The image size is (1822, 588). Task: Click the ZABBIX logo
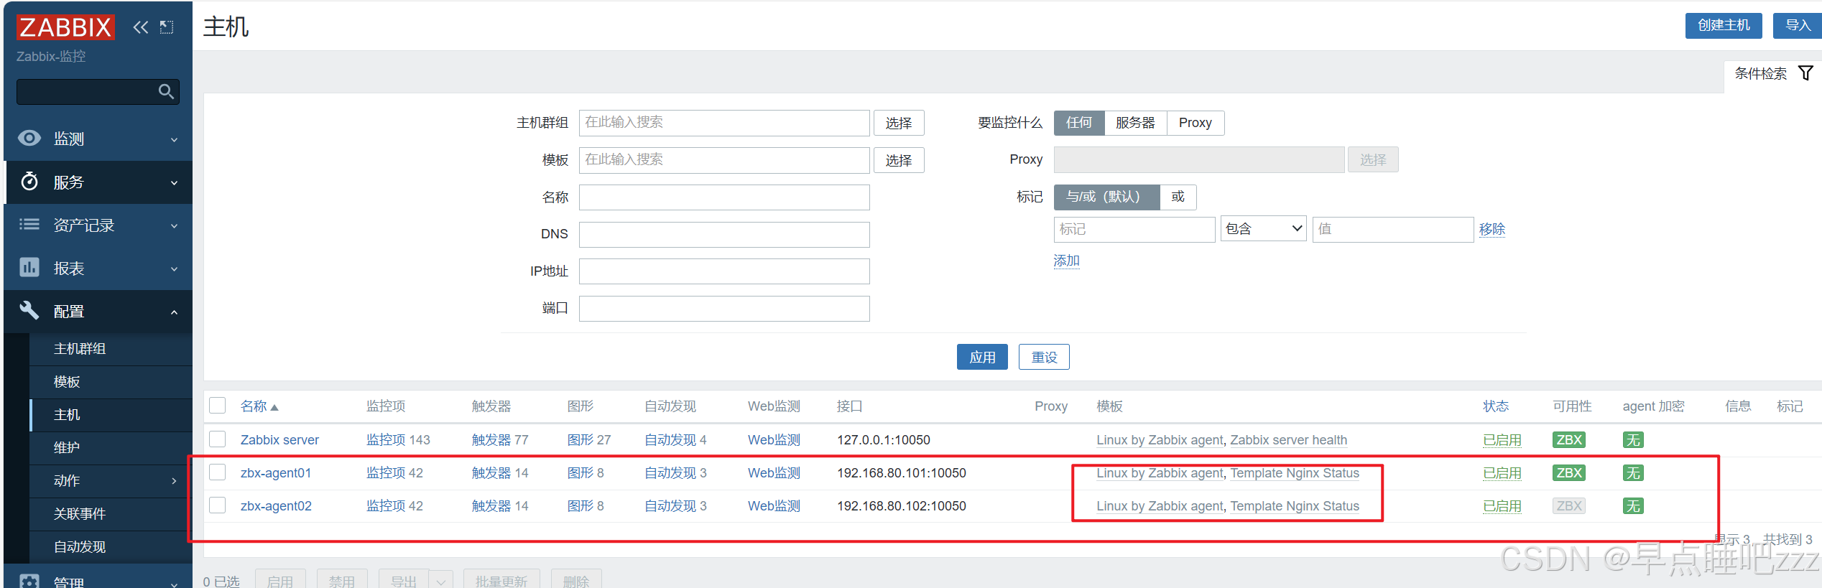(x=65, y=27)
